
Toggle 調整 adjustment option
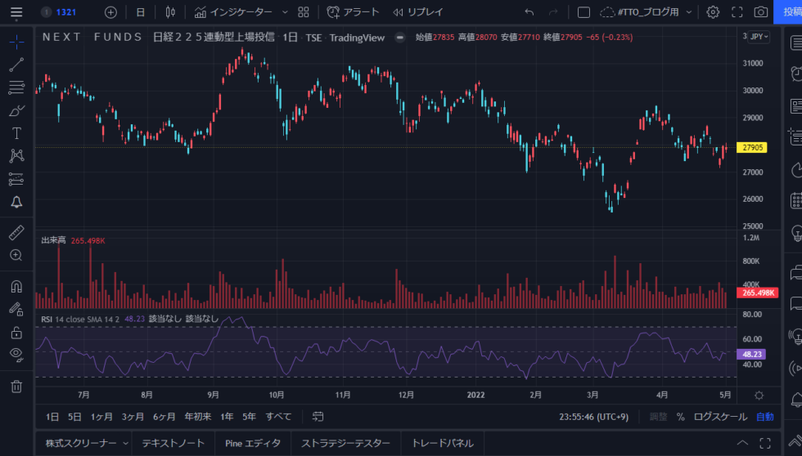[658, 417]
